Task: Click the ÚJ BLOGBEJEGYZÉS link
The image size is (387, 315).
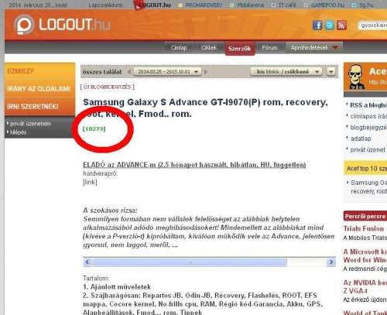Action: (x=108, y=87)
